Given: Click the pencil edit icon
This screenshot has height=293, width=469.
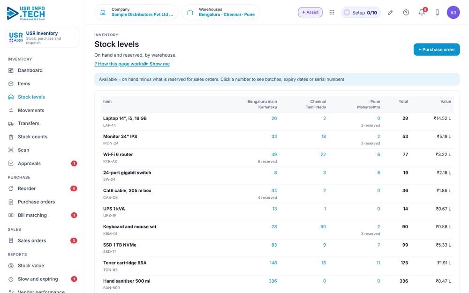Looking at the screenshot, I should (390, 12).
